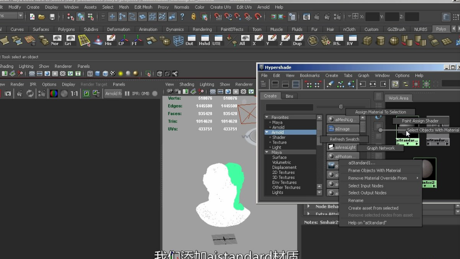Click the lock selection padlock icon
460x259 pixels.
193,17
